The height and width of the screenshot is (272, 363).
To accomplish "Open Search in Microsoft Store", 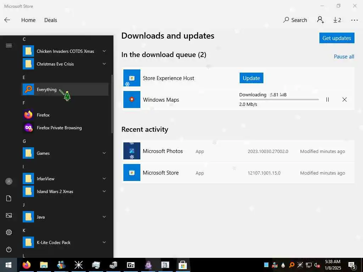I will [295, 20].
